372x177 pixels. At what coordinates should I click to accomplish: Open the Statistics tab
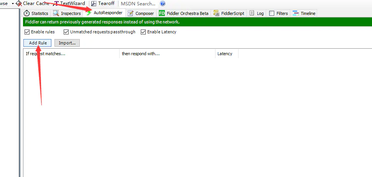pyautogui.click(x=36, y=13)
